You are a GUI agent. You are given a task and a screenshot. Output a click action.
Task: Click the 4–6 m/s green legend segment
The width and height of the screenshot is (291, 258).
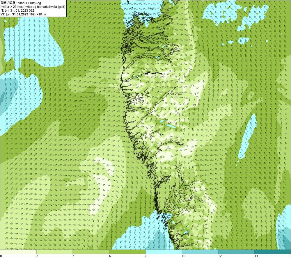(91, 252)
